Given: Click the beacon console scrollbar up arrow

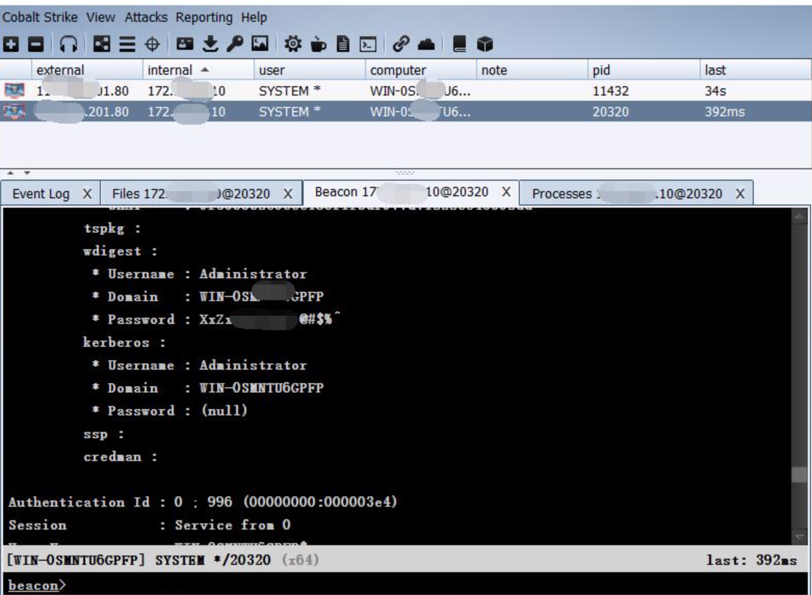Looking at the screenshot, I should click(800, 216).
